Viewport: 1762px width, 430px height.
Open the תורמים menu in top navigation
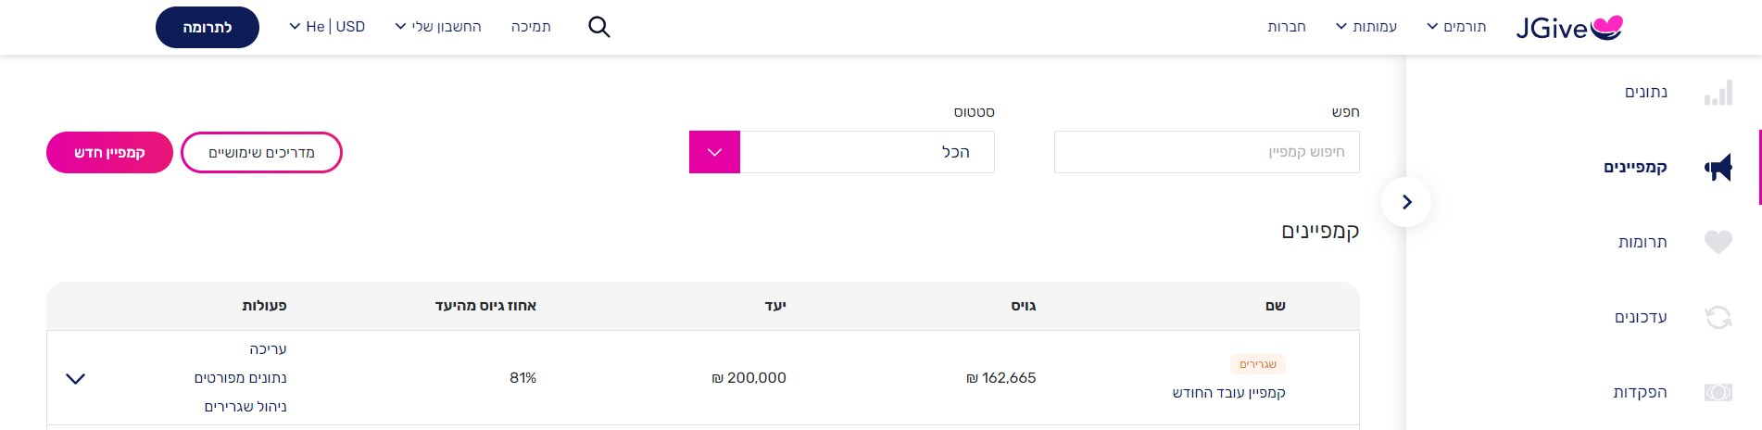coord(1456,27)
